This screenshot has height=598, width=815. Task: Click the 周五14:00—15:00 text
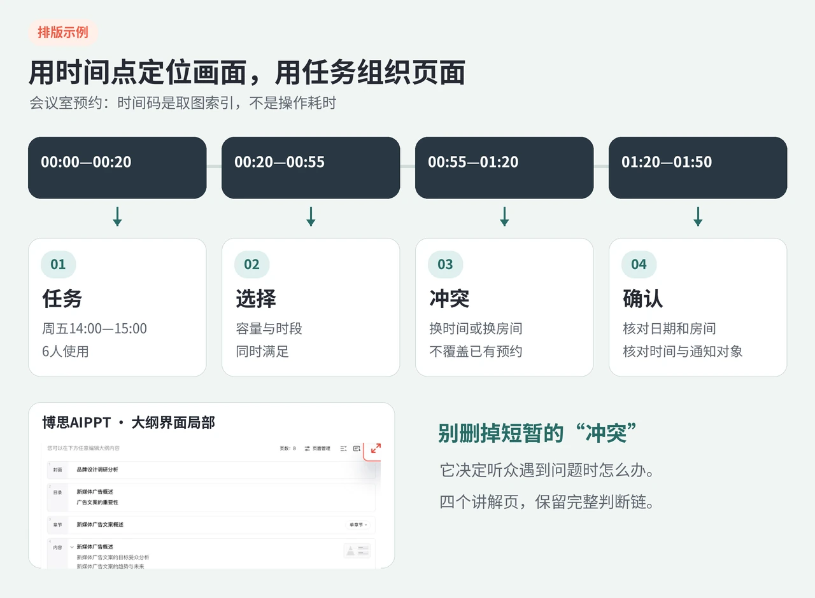tap(94, 329)
